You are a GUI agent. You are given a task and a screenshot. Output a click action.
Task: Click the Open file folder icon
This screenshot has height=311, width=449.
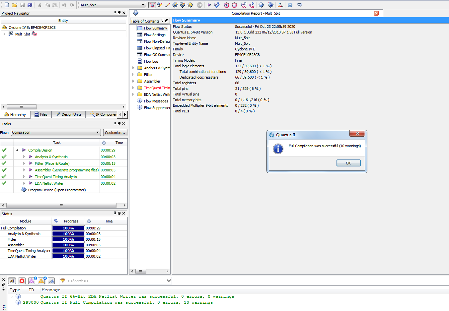click(x=14, y=5)
